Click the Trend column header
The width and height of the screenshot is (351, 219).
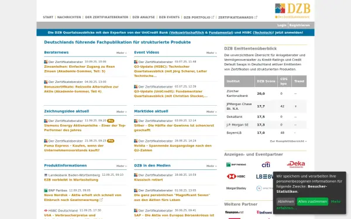coord(299,81)
